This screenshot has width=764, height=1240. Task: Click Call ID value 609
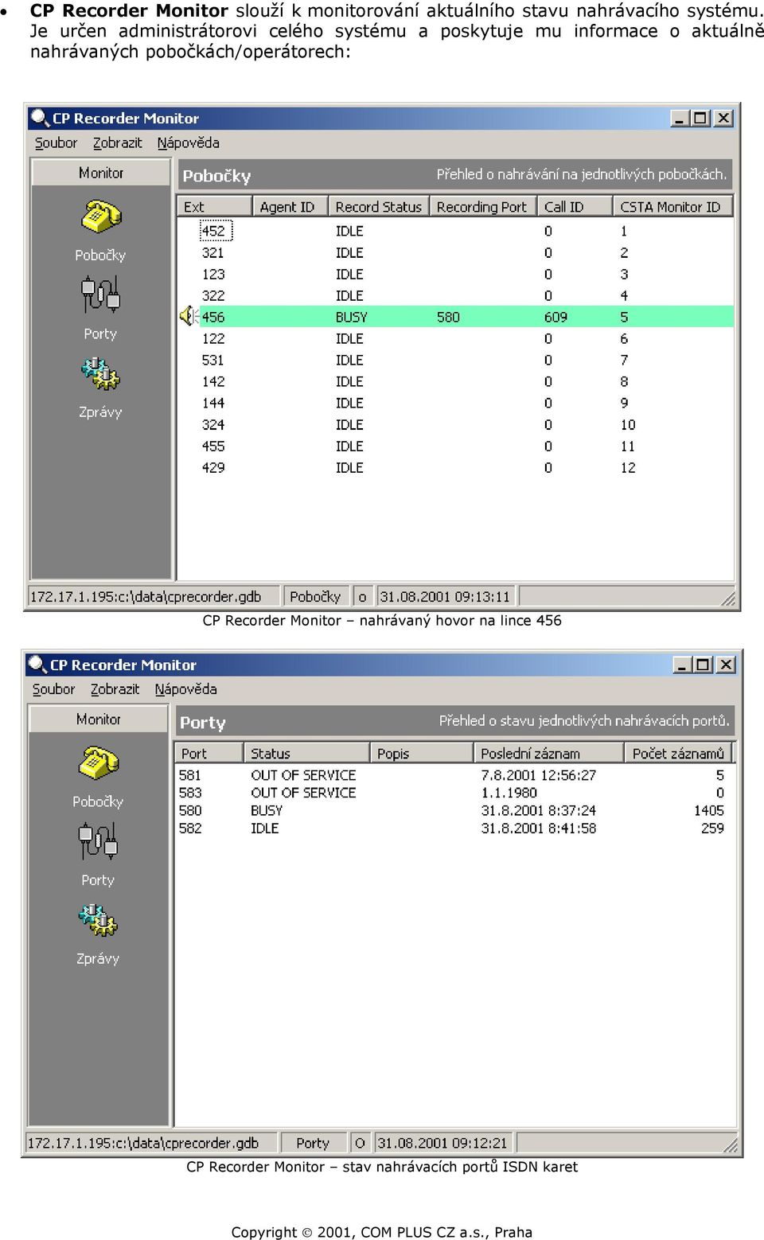[555, 317]
